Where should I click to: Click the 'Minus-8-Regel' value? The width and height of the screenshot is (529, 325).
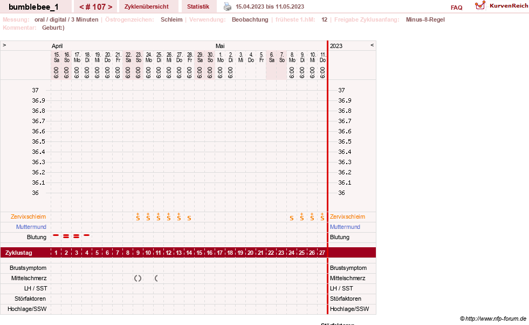click(425, 19)
